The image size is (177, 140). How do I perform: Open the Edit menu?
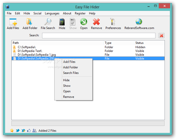tap(17, 13)
